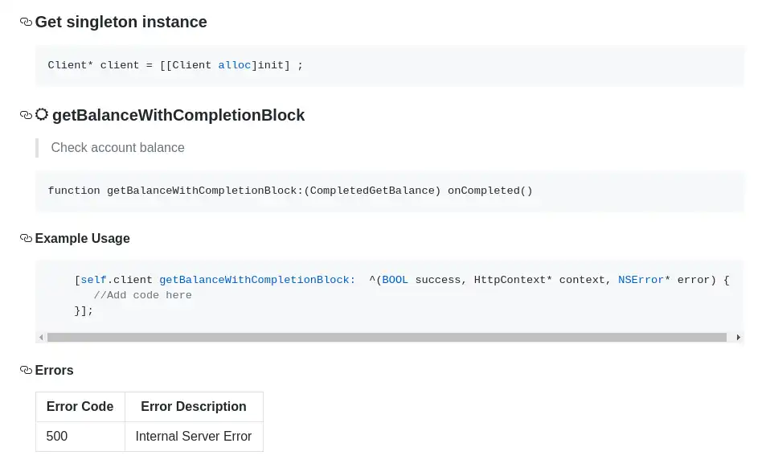This screenshot has height=468, width=762.
Task: Click the Error Description column header
Action: (x=193, y=407)
